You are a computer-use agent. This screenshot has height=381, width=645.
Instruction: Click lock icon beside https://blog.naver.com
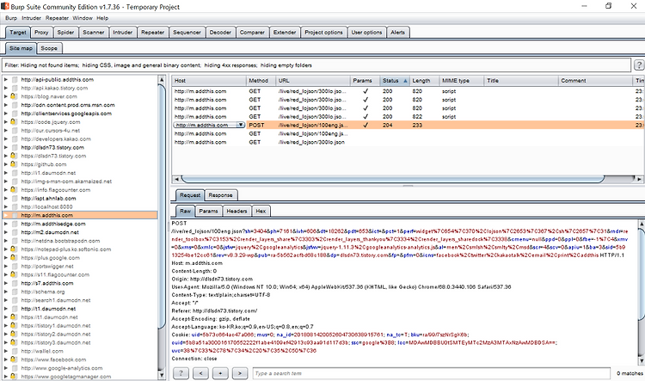tap(14, 96)
